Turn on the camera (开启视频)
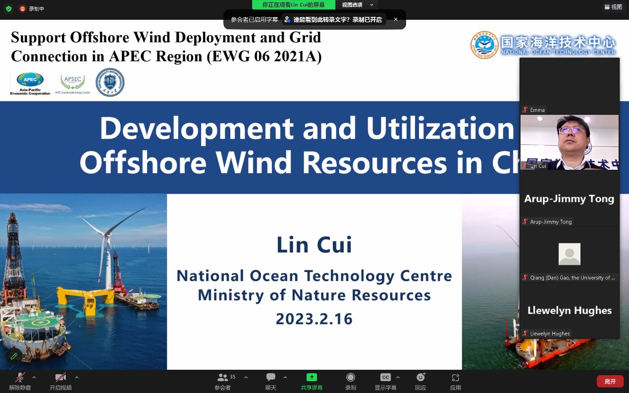 (x=60, y=378)
